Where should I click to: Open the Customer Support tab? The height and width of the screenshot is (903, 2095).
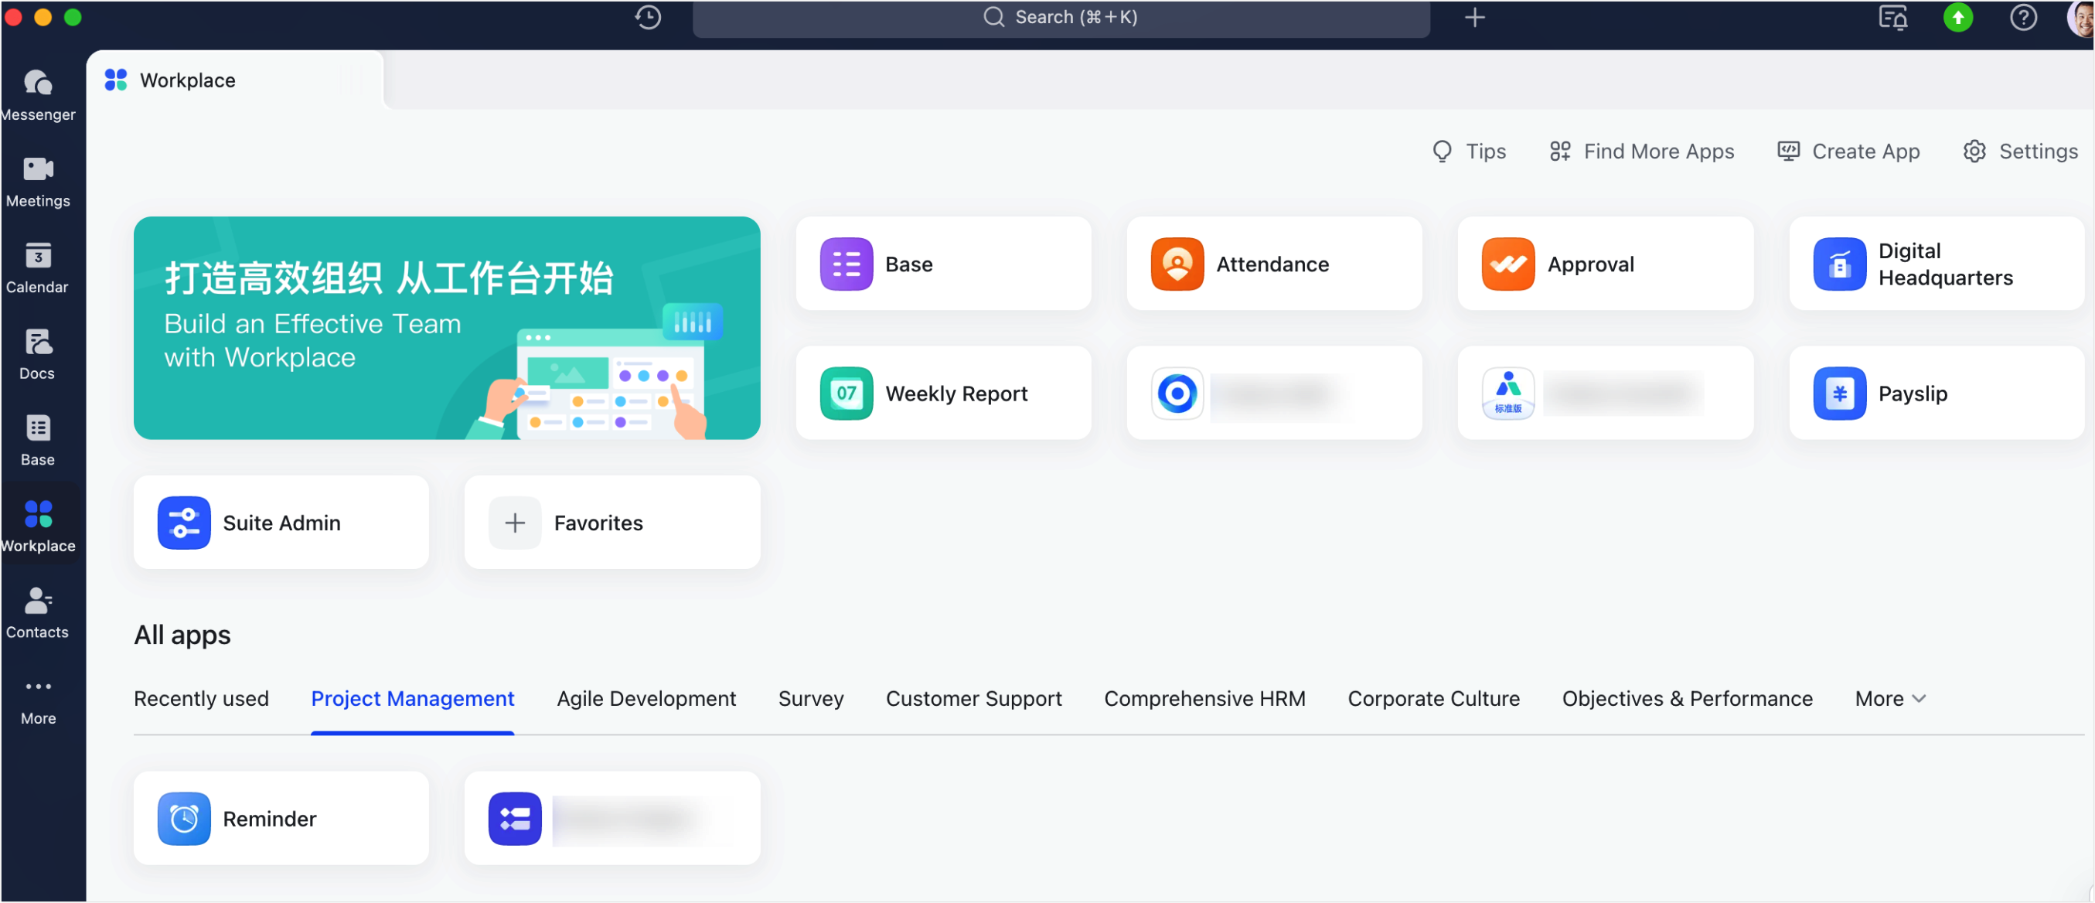[x=973, y=699]
